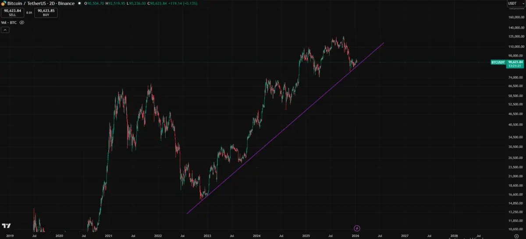
Task: Click the Bitcoin coin logo icon
Action: [4, 3]
